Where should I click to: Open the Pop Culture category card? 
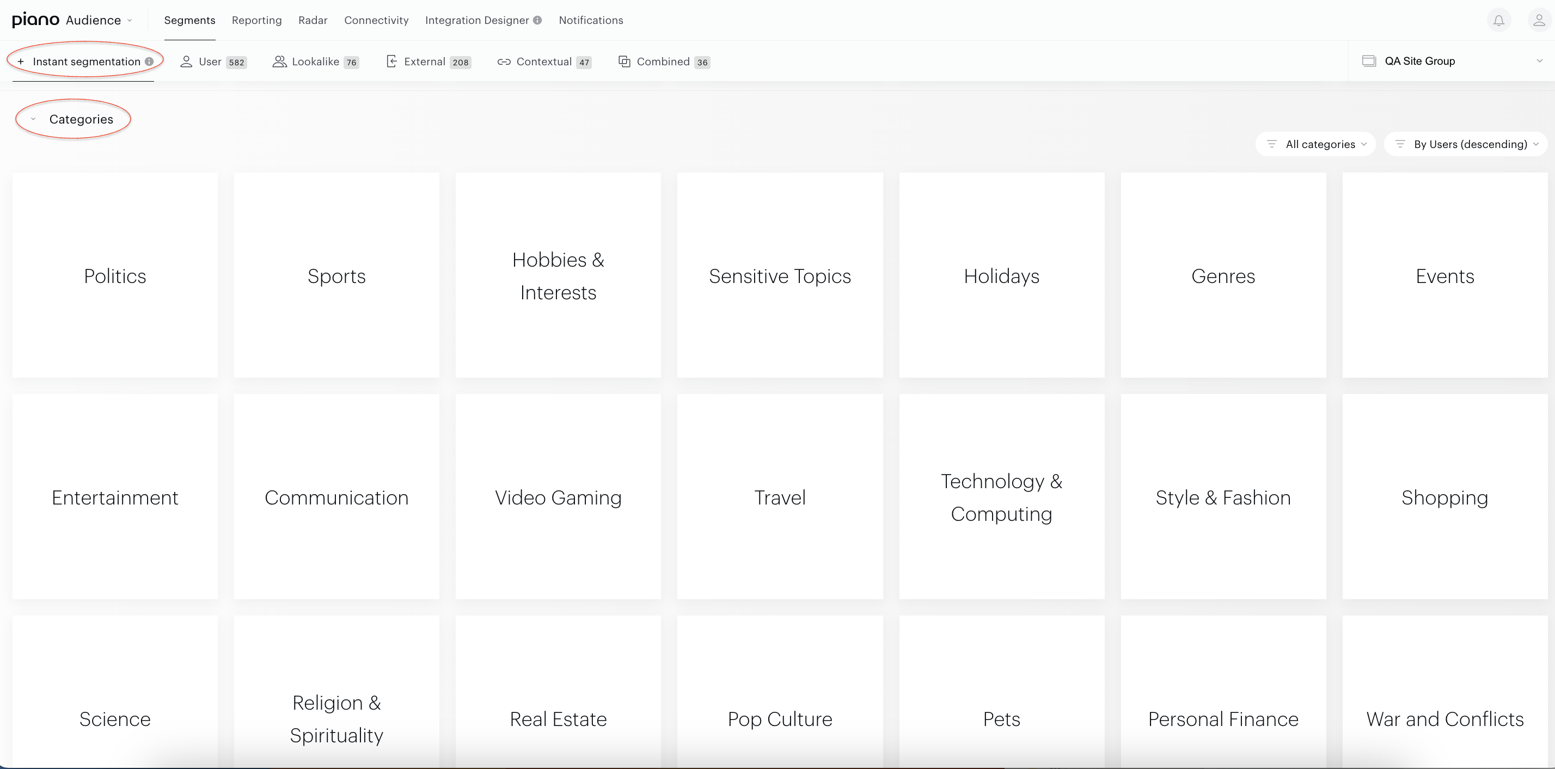pyautogui.click(x=780, y=692)
